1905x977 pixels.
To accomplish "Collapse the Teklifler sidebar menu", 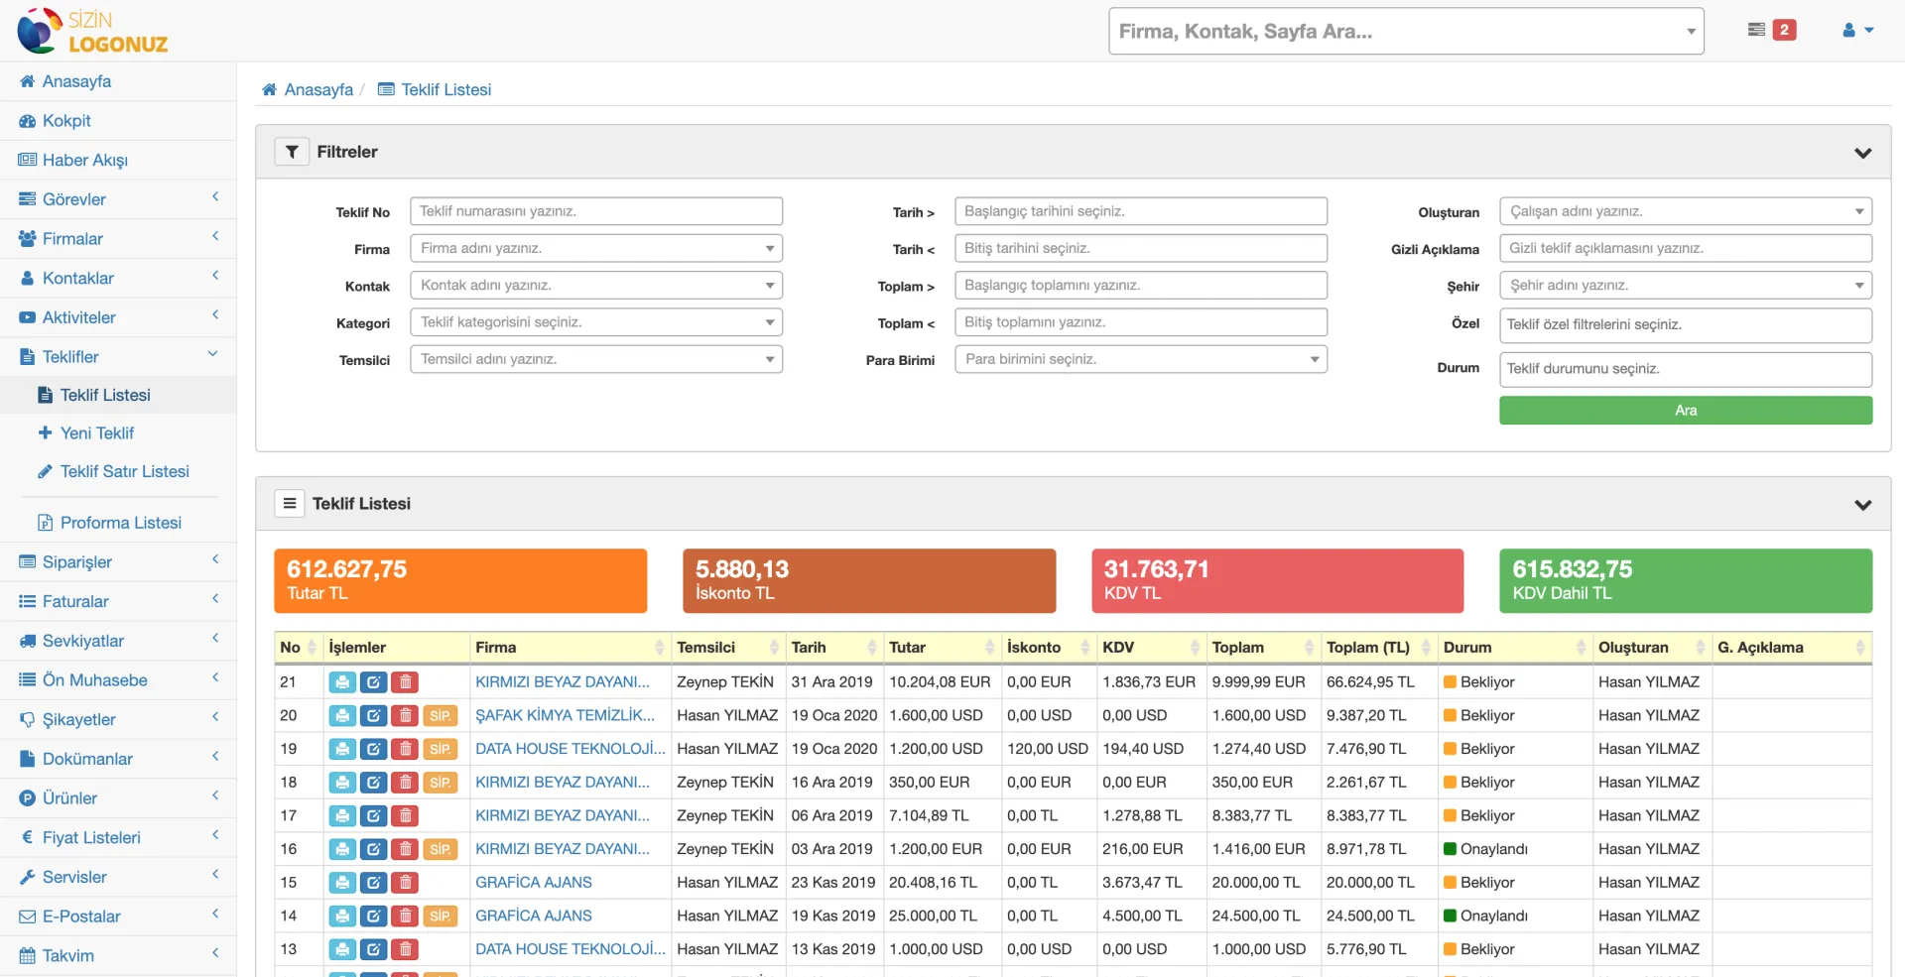I will pos(118,356).
